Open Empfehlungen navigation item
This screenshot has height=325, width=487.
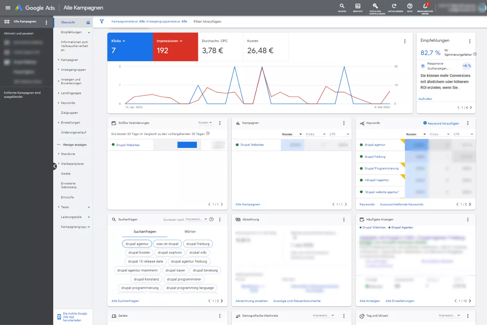71,32
